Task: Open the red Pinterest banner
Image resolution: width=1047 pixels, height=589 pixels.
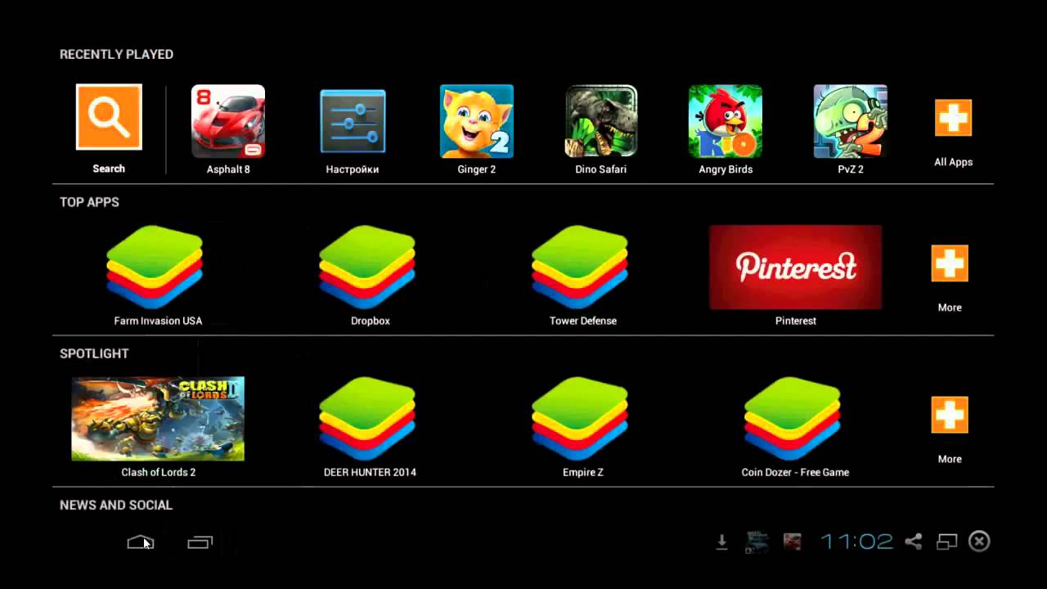Action: click(x=796, y=268)
